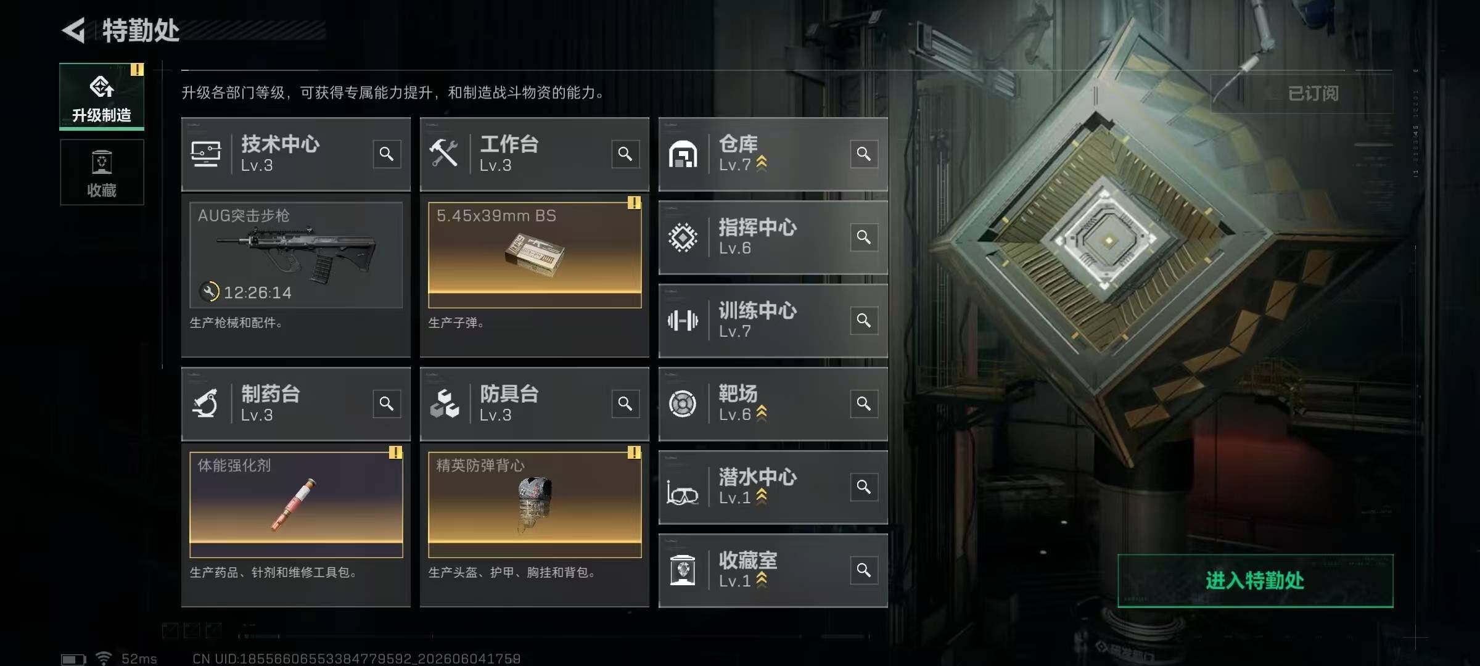
Task: Switch to the 收藏 tab
Action: tap(102, 172)
